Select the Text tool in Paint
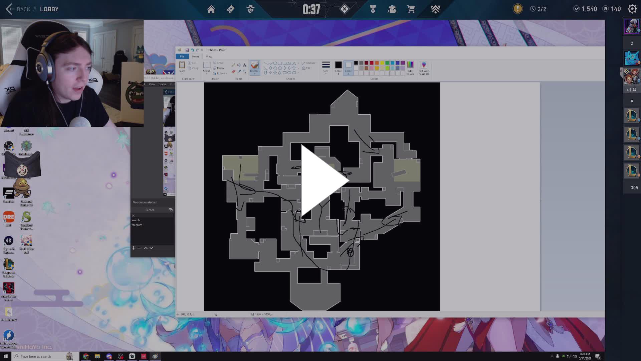 [244, 65]
